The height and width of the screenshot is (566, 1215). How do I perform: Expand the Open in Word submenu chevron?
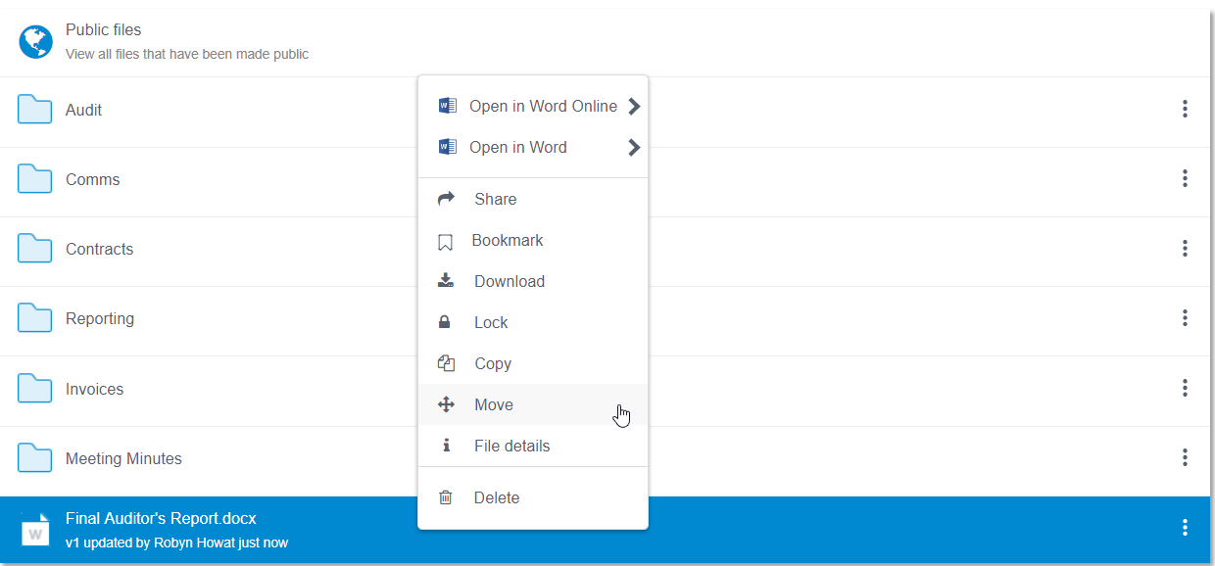[633, 147]
